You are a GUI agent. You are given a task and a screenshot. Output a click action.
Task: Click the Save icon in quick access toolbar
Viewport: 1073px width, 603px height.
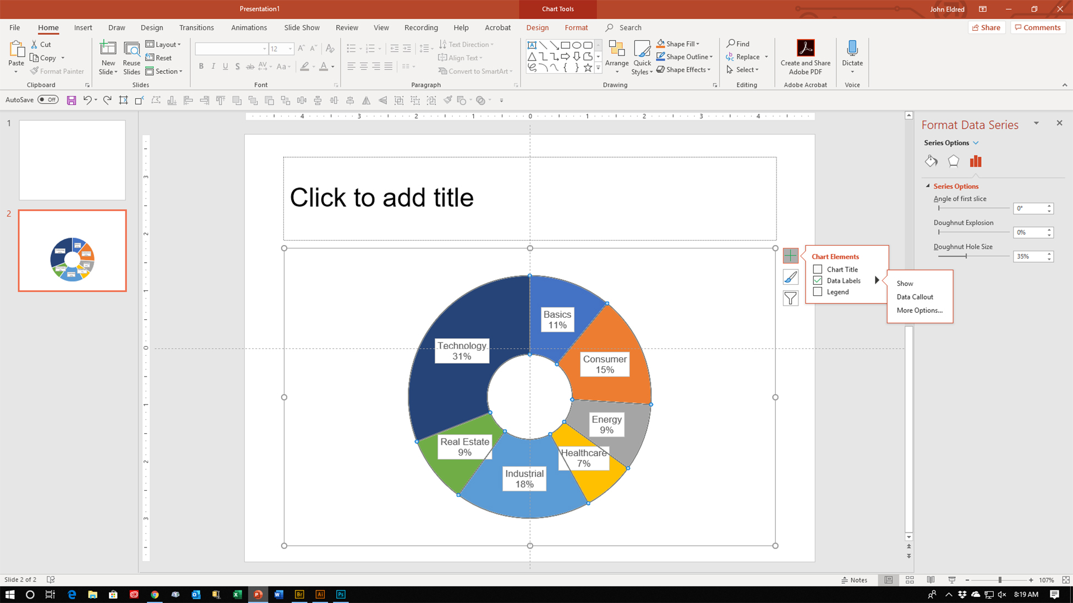pyautogui.click(x=72, y=100)
